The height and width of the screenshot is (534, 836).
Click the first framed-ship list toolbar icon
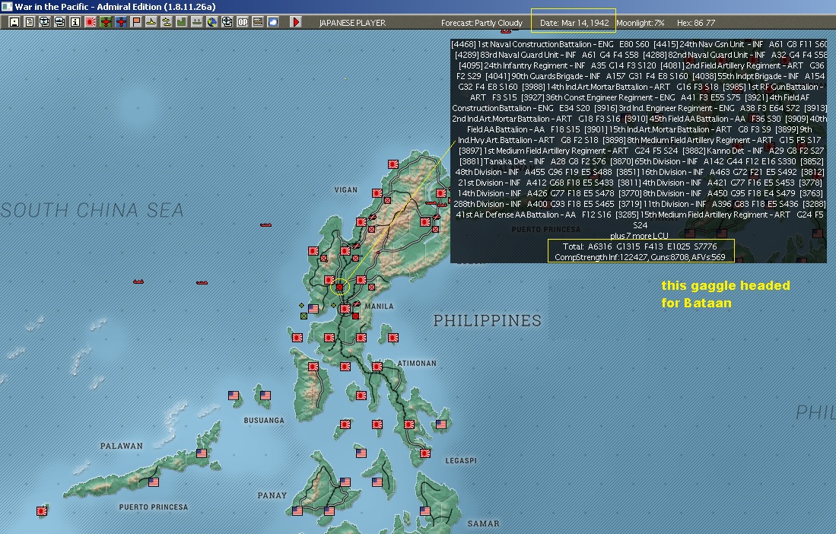pos(45,22)
